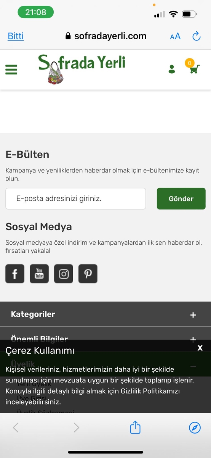Tap the user account icon
This screenshot has height=458, width=211.
(172, 69)
